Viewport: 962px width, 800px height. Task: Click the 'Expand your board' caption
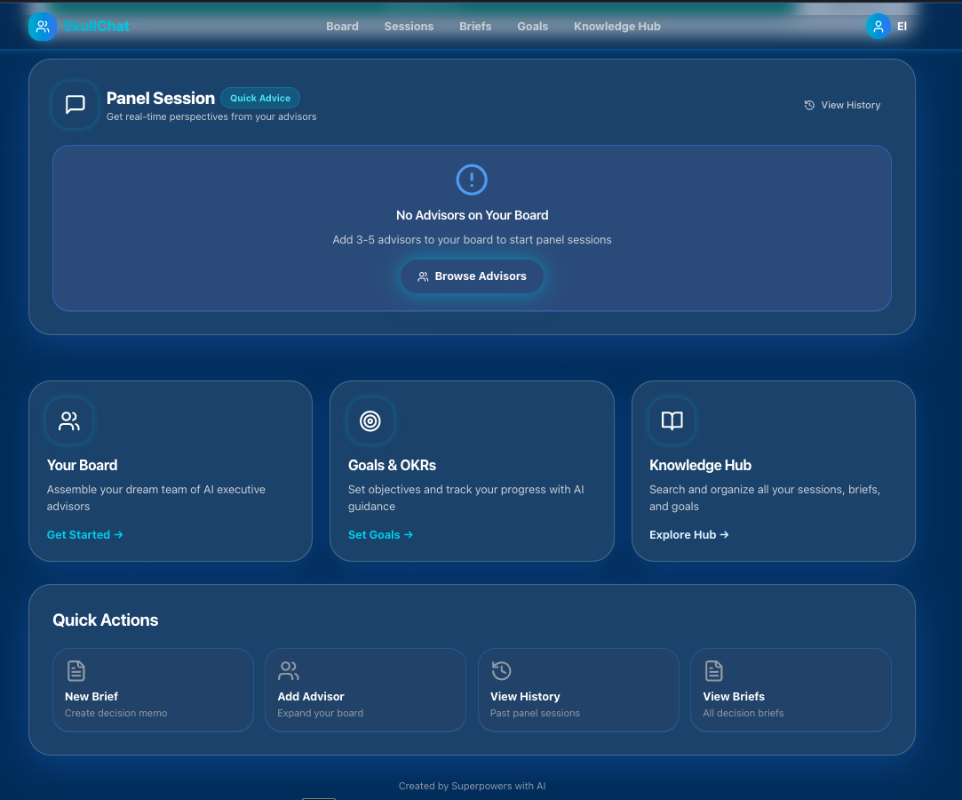pos(321,713)
